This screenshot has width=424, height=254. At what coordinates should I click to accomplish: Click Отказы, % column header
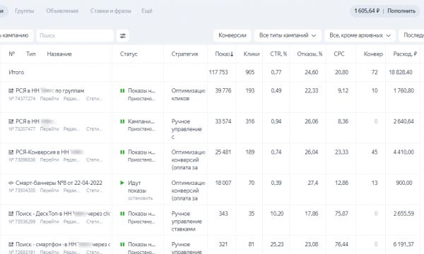pos(310,54)
